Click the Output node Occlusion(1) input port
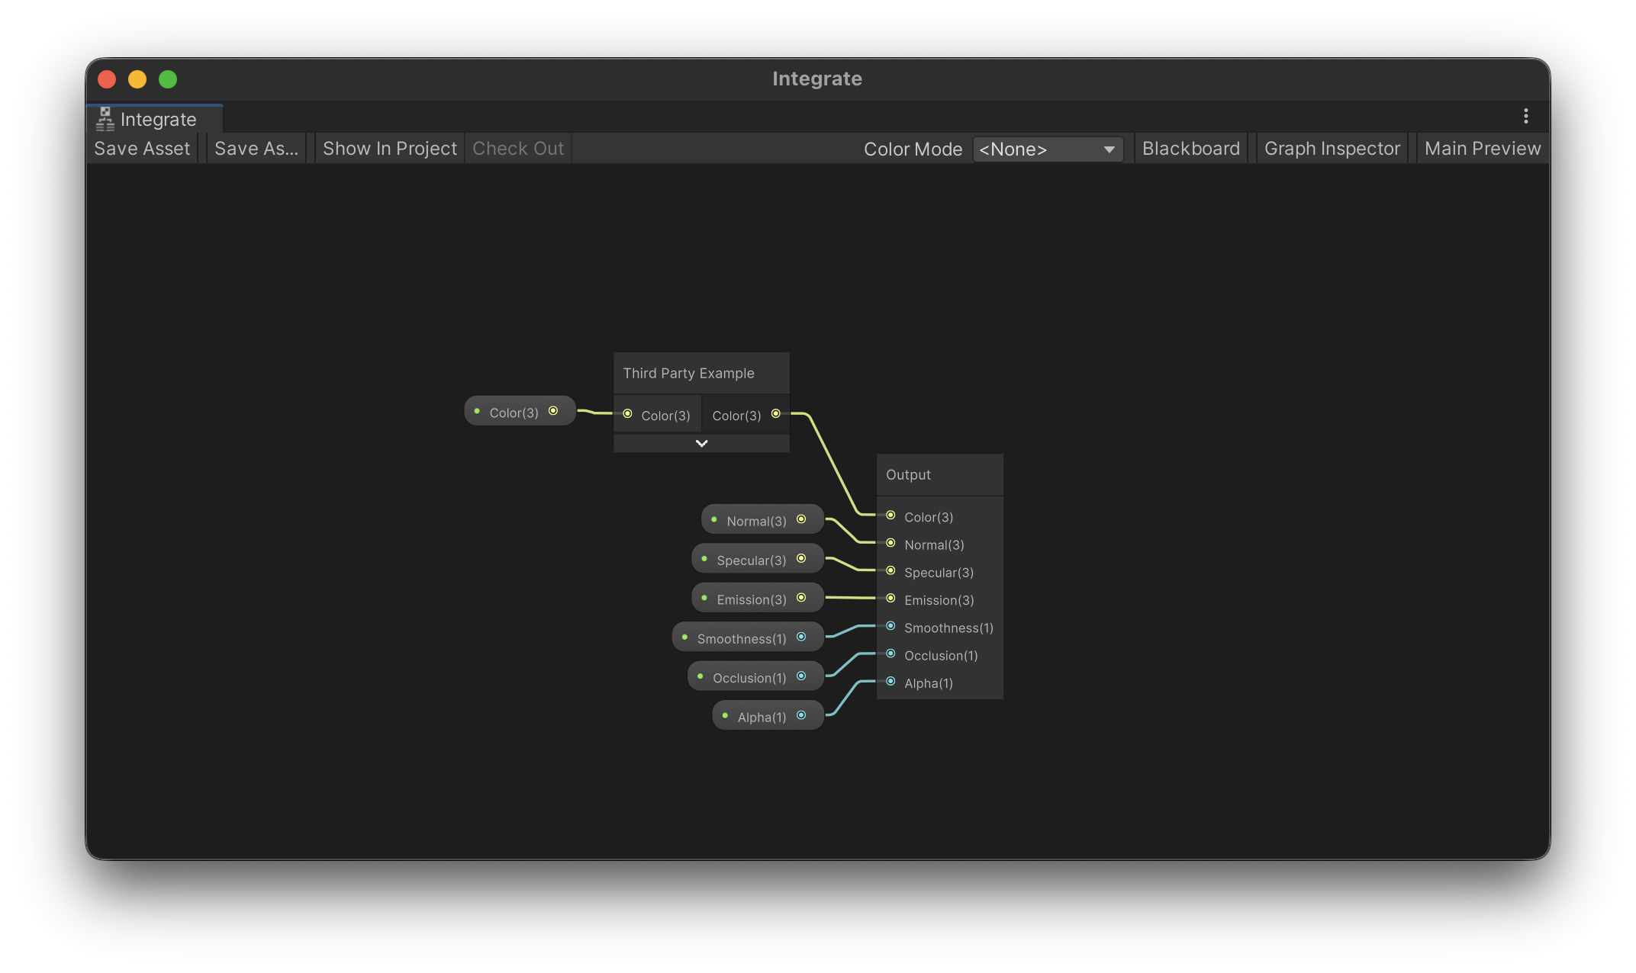The image size is (1636, 973). point(890,654)
